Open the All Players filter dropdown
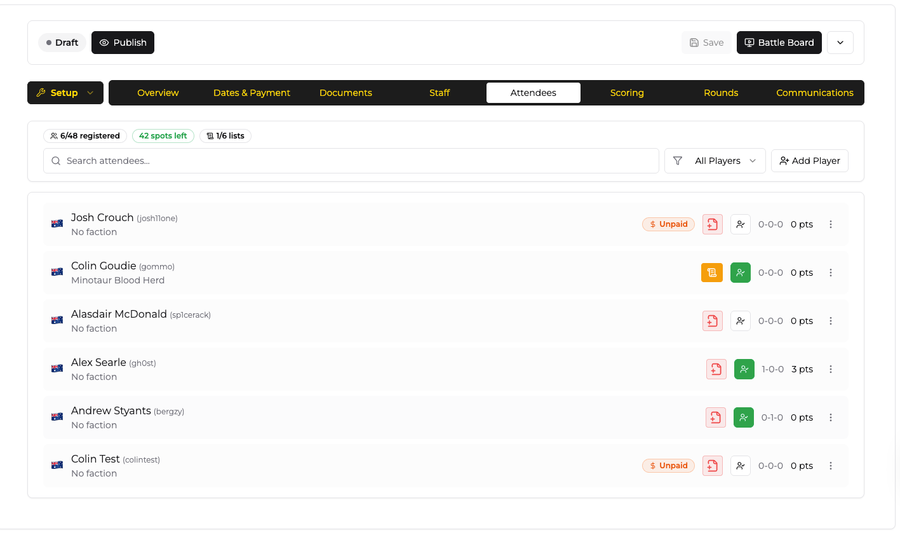 click(715, 161)
